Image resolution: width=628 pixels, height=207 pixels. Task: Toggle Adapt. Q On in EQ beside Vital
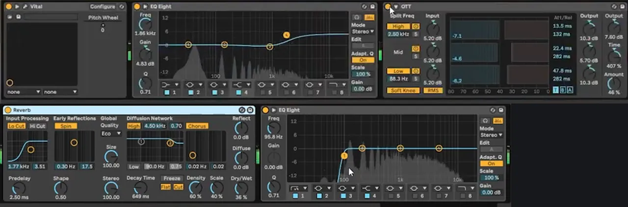click(363, 60)
